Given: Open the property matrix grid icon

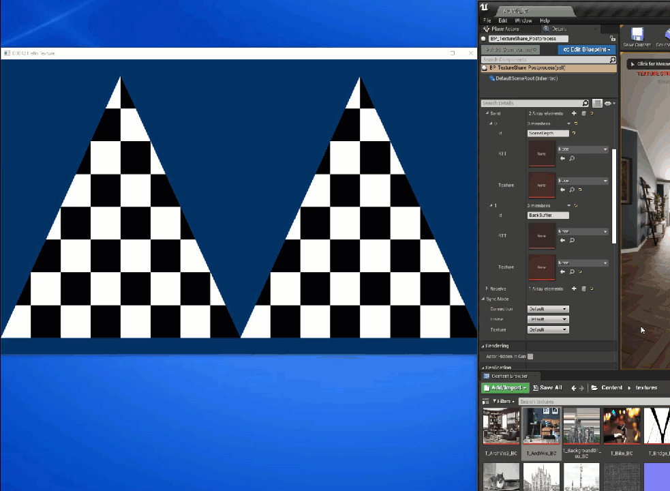Looking at the screenshot, I should [x=598, y=103].
